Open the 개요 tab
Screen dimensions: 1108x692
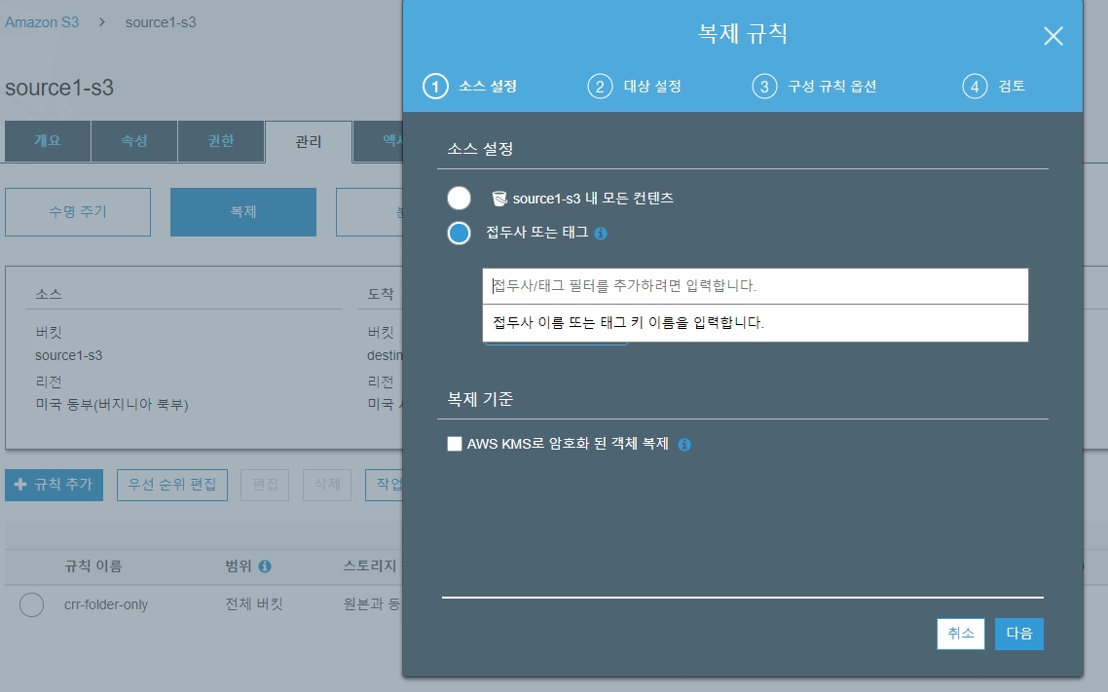click(48, 140)
